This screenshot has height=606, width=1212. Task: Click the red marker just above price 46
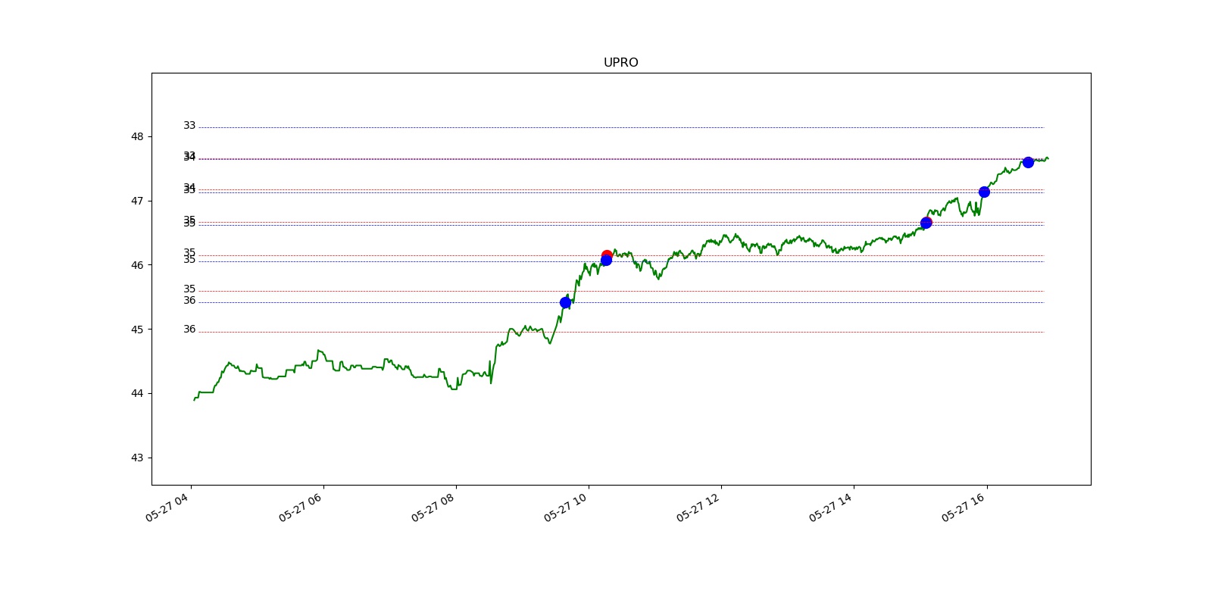607,255
